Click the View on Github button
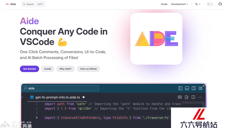This screenshot has width=228, height=128. coord(88,69)
